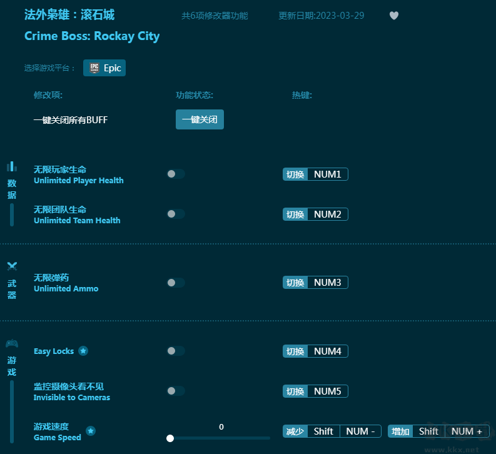This screenshot has height=454, width=496.
Task: Select the 游戏 category tab label
Action: 12,366
